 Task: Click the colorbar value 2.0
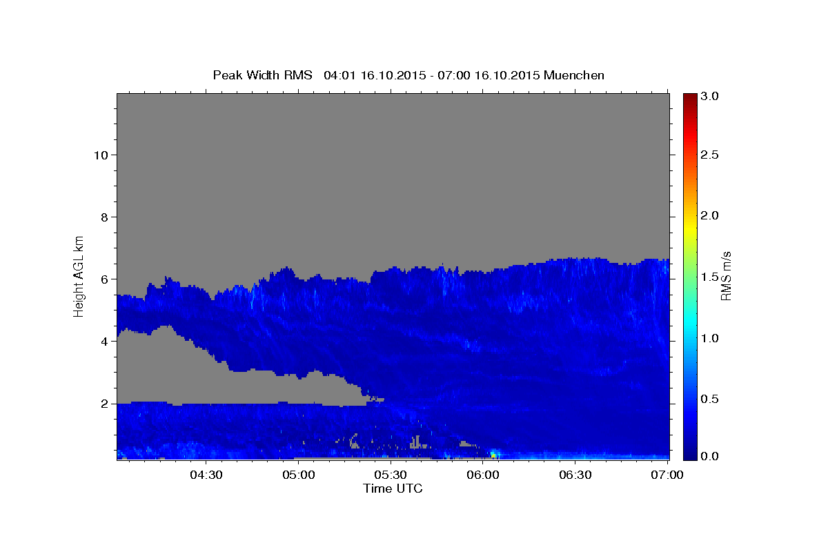pos(710,216)
